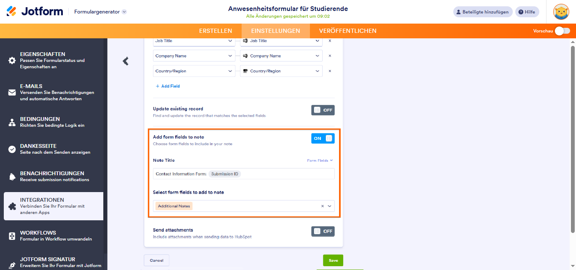Turn off Add form fields to note

pyautogui.click(x=323, y=138)
